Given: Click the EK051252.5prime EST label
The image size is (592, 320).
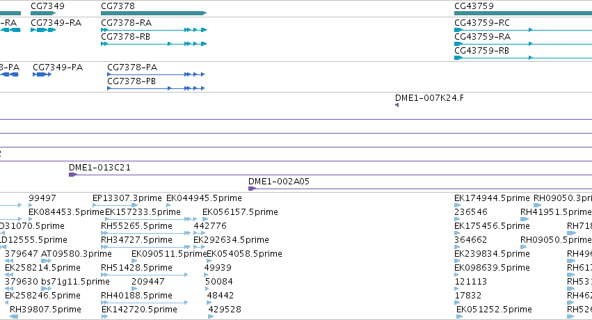Looking at the screenshot, I should 494,310.
